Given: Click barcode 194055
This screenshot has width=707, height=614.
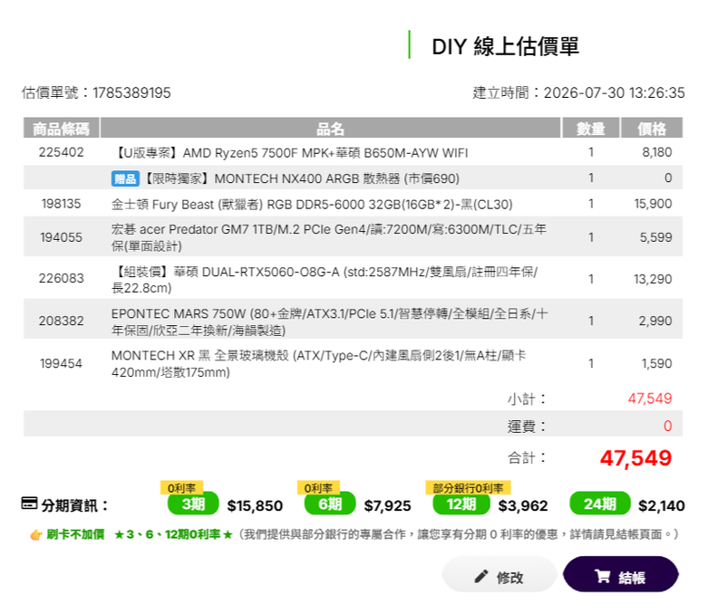Looking at the screenshot, I should pyautogui.click(x=62, y=237).
